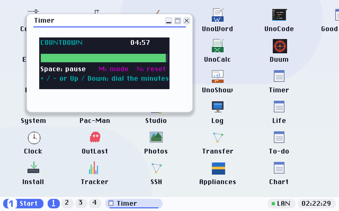Screen dimensions: 339x211
Task: Click the 'dial the minutes' instruction line
Action: 104,79
